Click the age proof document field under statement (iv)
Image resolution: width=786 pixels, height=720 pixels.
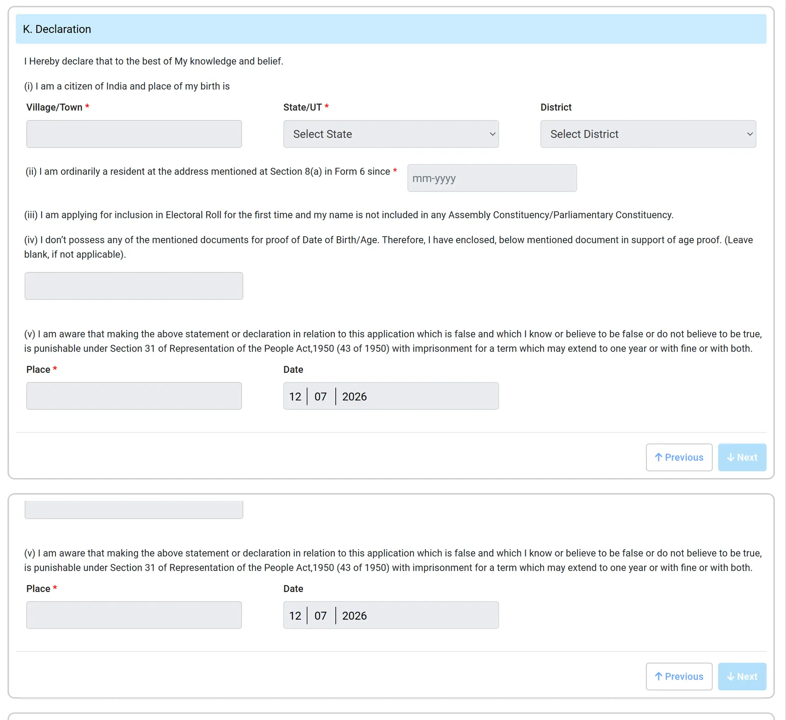point(134,286)
